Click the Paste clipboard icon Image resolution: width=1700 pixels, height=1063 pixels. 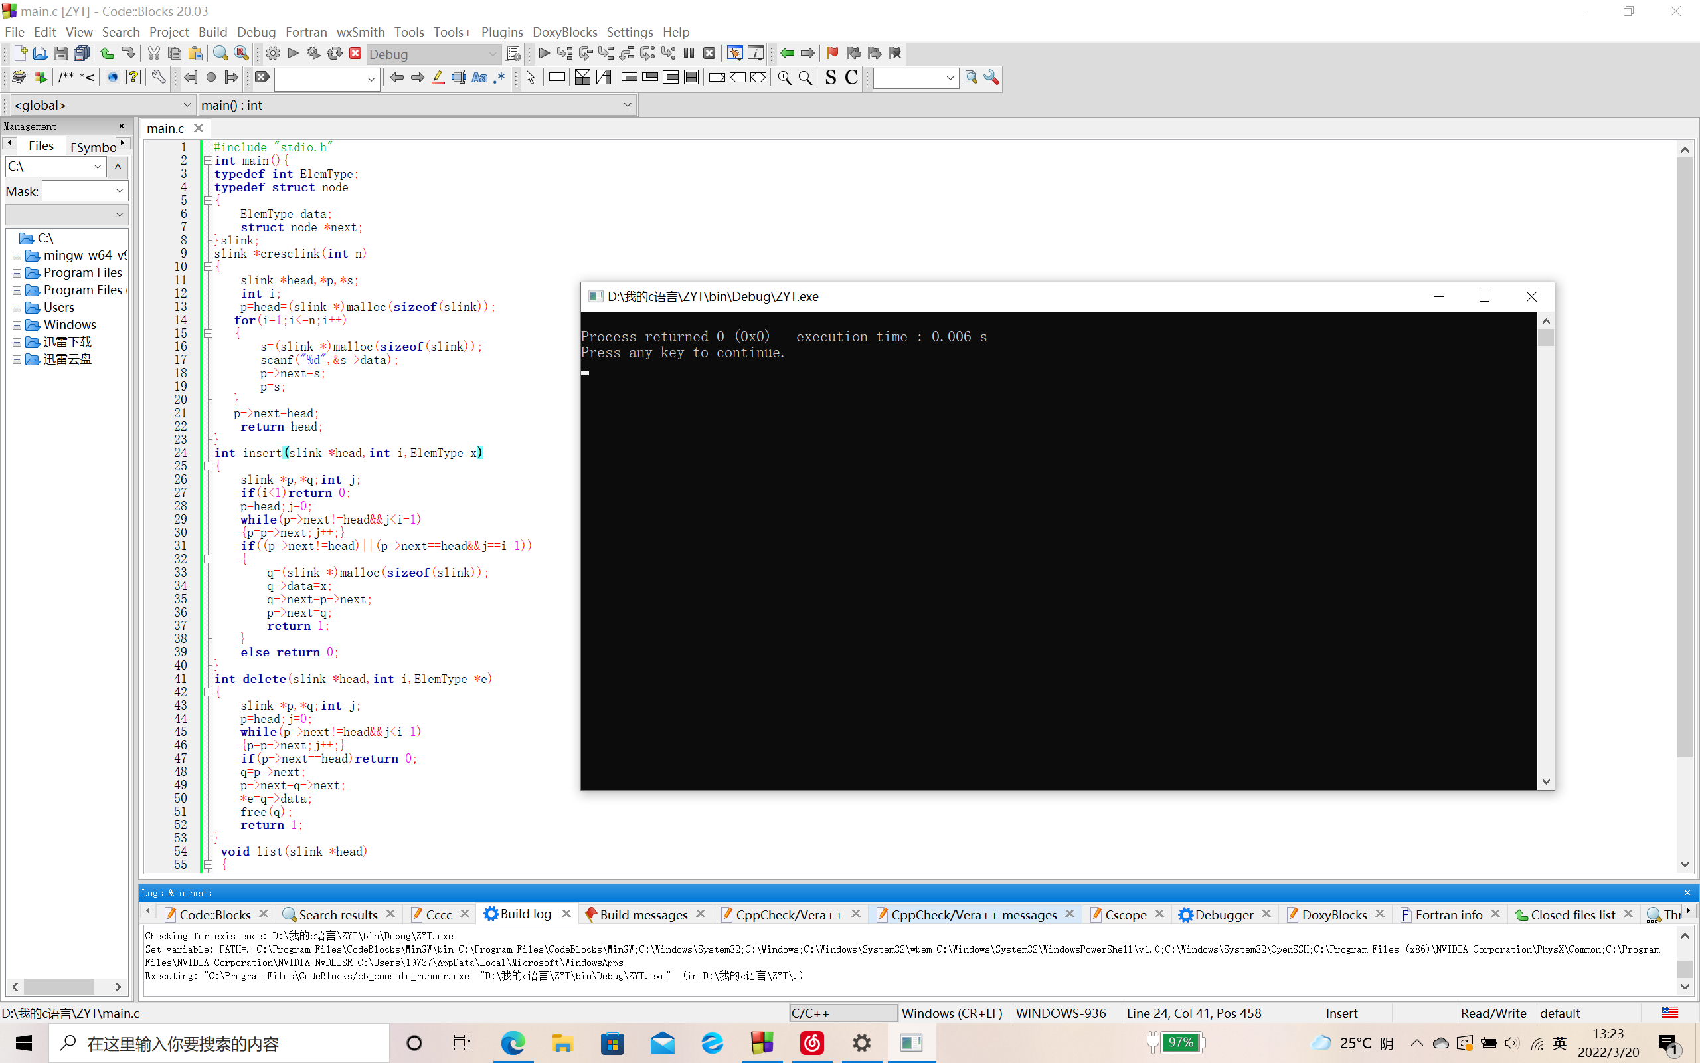point(195,53)
